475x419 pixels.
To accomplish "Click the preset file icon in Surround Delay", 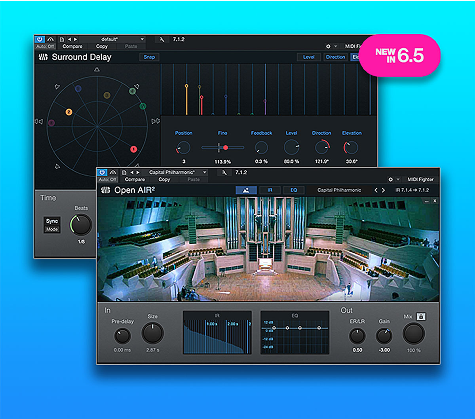I will (x=62, y=39).
